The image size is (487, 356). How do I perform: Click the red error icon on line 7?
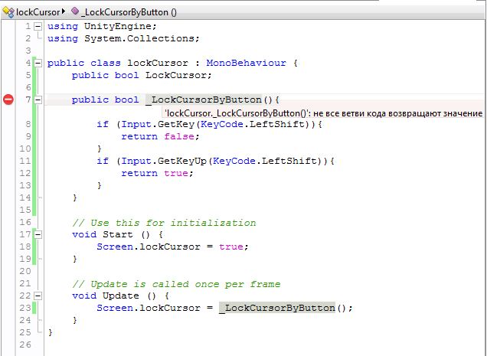[8, 100]
